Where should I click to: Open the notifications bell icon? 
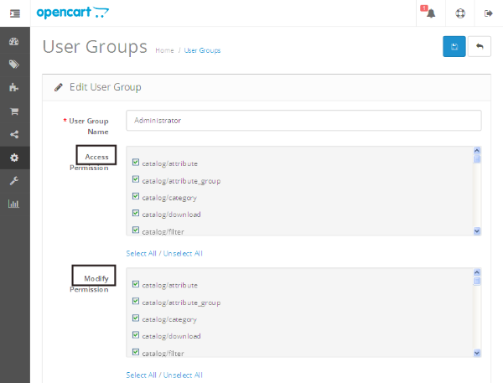click(x=431, y=13)
